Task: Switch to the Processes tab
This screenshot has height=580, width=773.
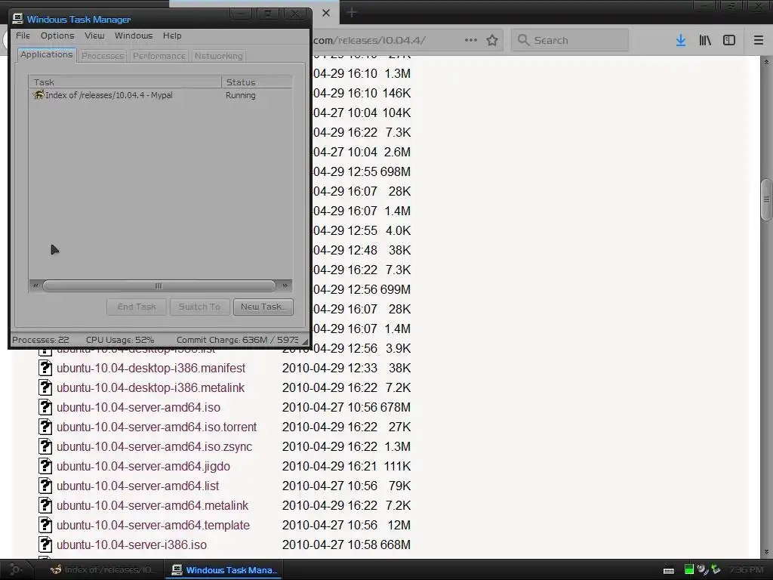Action: point(103,56)
